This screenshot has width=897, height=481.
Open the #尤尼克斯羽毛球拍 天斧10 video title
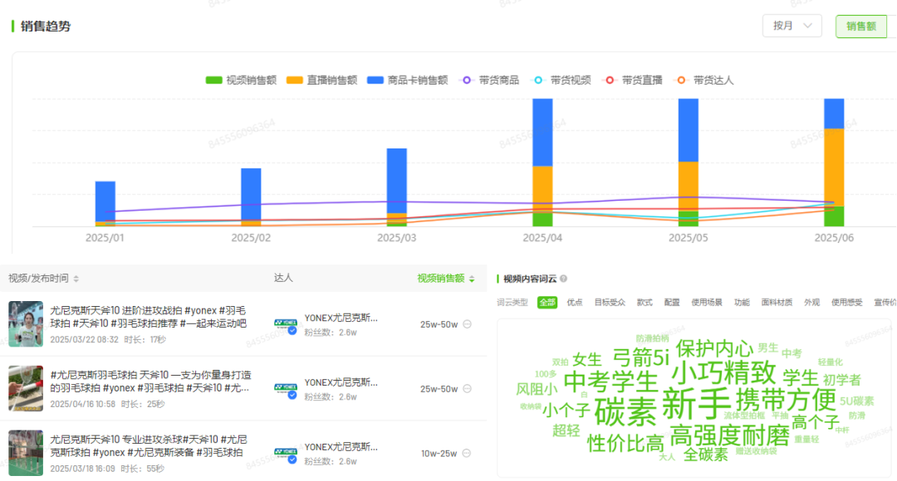(x=150, y=381)
